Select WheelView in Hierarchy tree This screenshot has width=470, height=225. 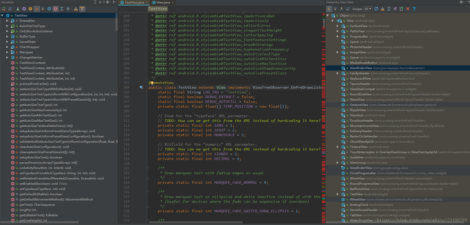click(398, 199)
